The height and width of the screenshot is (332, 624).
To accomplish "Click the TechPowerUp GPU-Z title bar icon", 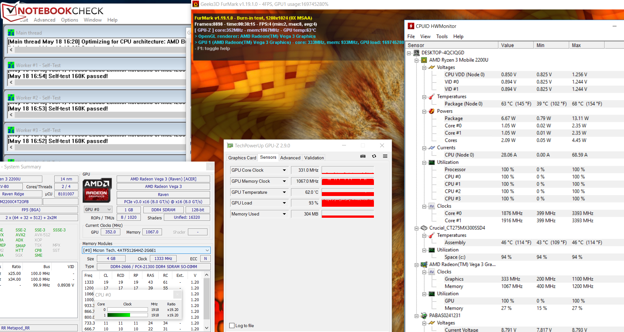I will 230,146.
